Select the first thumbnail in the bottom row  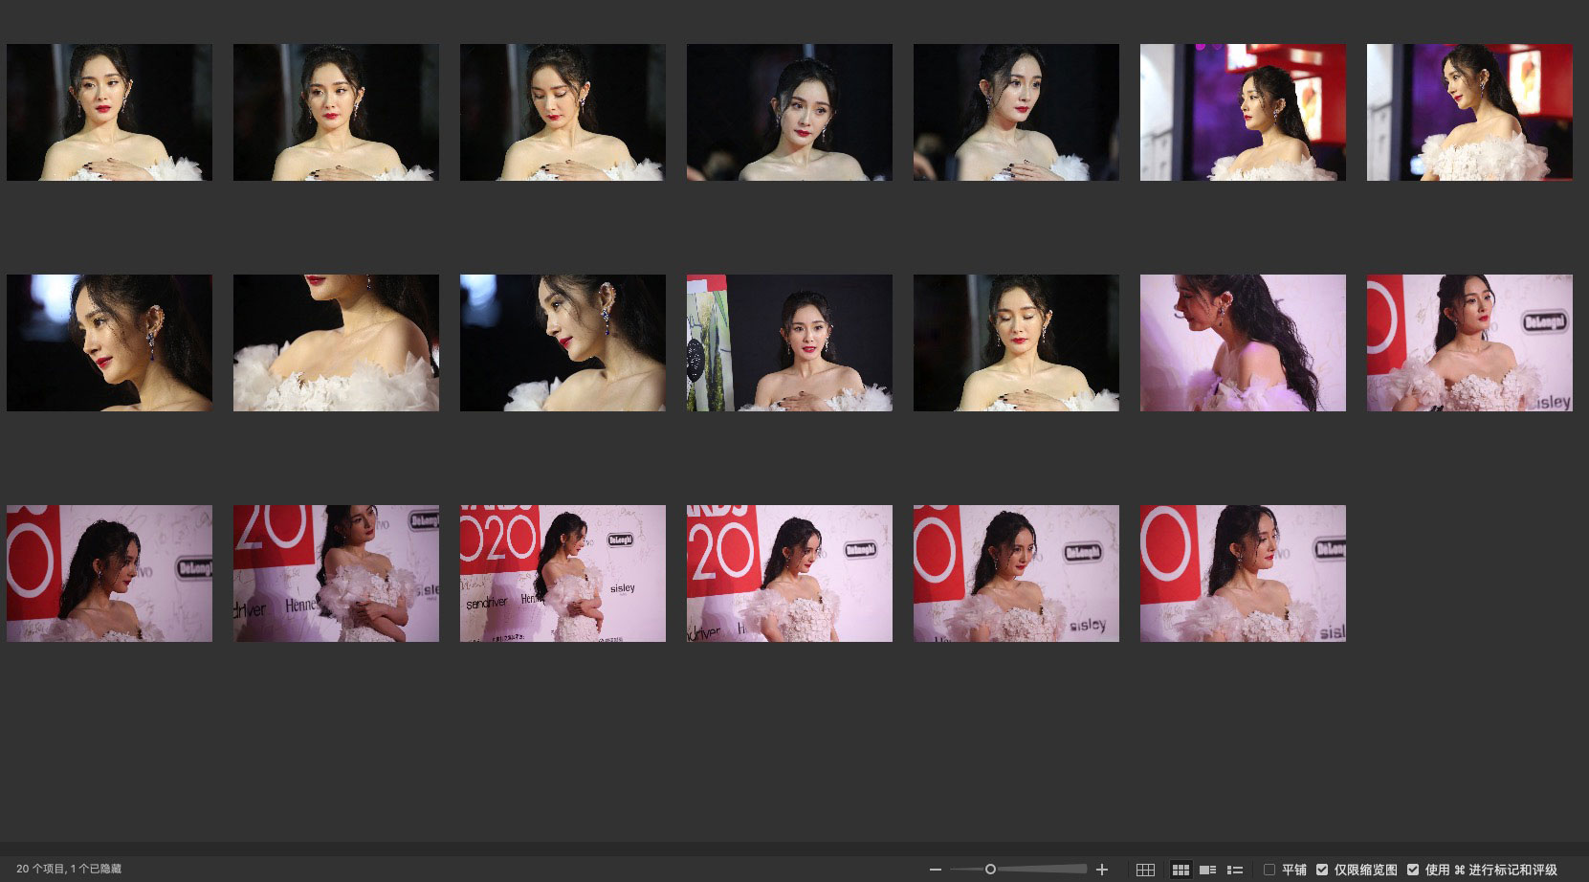tap(109, 573)
